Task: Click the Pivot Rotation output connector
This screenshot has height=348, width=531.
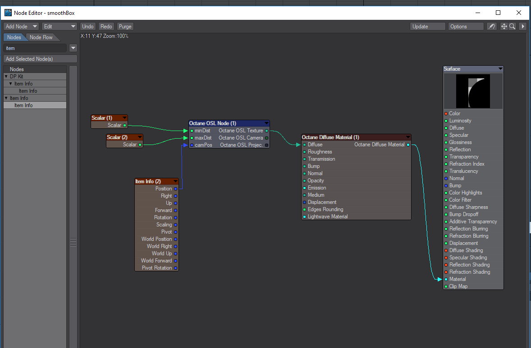Action: (x=175, y=268)
